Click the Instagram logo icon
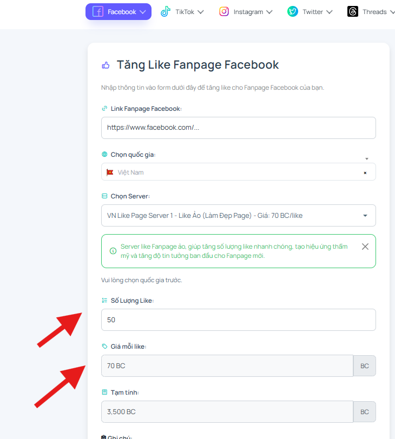The width and height of the screenshot is (395, 439). (224, 11)
